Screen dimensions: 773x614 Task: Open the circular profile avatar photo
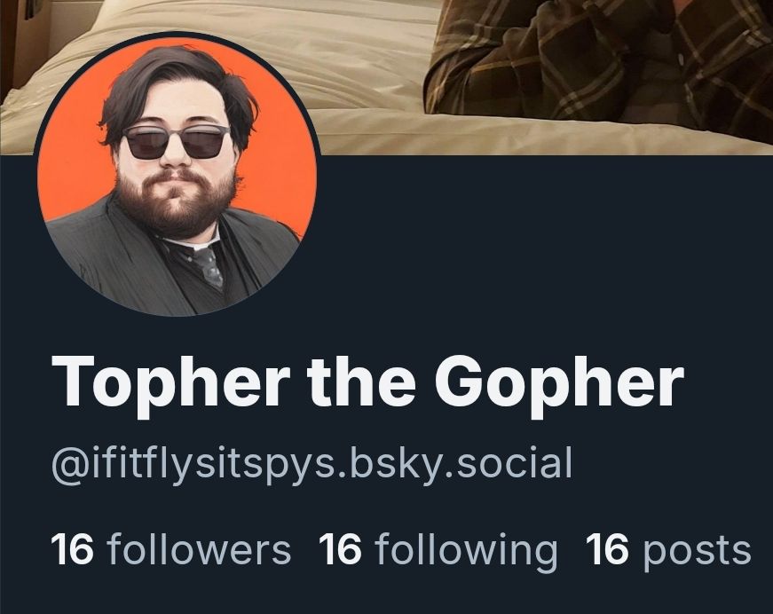pyautogui.click(x=177, y=177)
